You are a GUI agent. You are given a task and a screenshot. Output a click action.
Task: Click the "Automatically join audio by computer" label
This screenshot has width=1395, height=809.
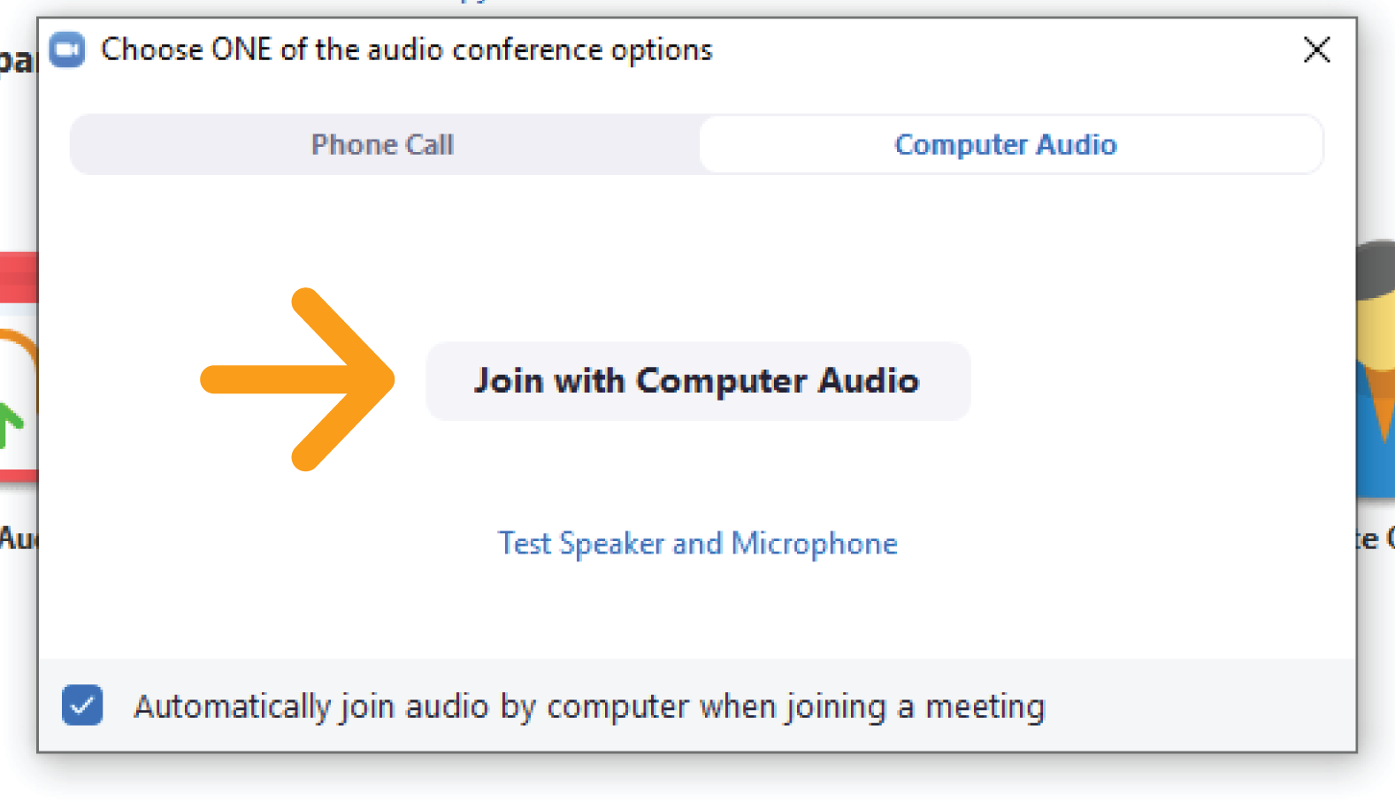coord(589,706)
